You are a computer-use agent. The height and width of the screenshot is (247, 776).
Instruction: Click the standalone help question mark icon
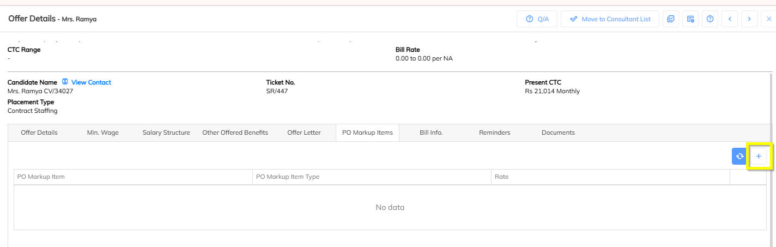[710, 19]
